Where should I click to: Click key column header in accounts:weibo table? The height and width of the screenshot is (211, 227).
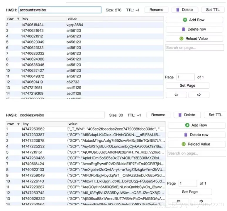25,19
